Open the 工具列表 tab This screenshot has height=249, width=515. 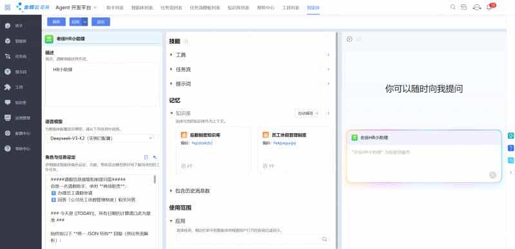(x=291, y=8)
